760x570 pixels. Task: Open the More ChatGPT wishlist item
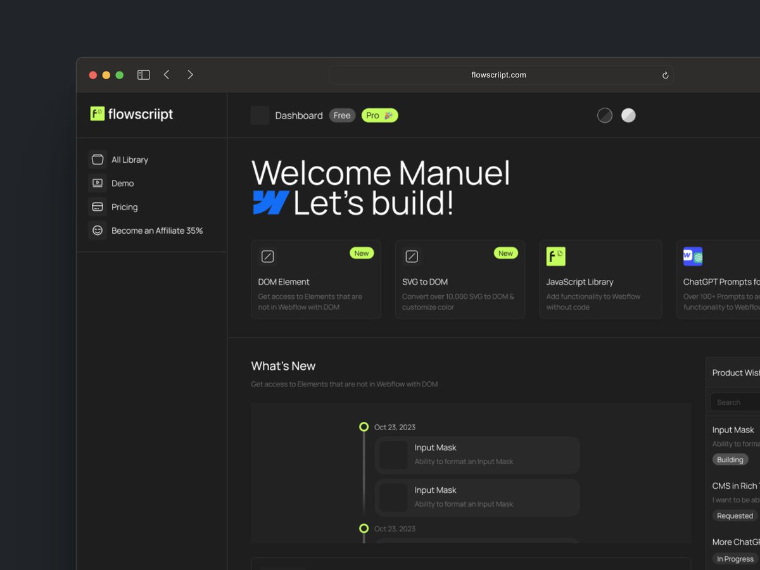pyautogui.click(x=736, y=542)
